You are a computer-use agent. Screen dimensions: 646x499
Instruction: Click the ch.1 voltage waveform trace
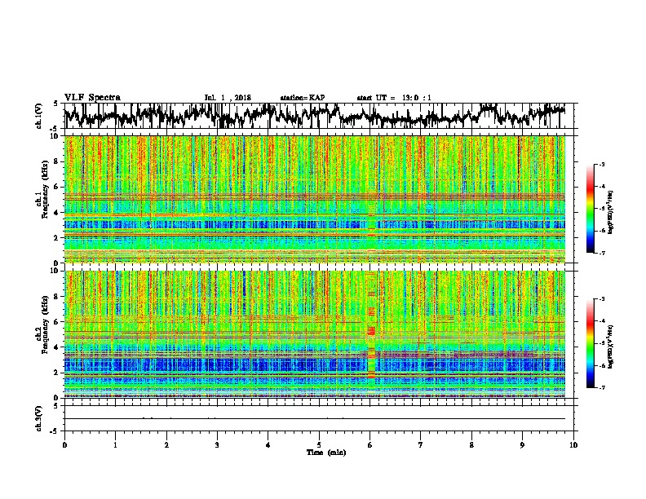pos(315,115)
